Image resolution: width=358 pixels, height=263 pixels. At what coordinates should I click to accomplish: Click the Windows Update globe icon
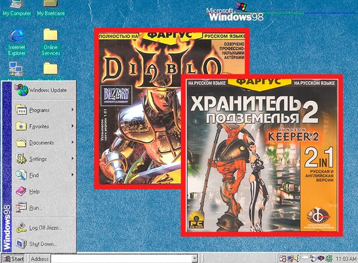pos(21,90)
